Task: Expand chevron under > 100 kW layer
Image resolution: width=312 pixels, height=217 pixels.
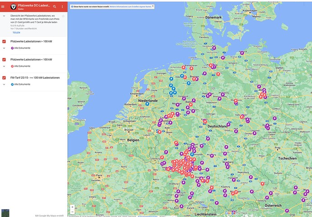Action: point(4,48)
